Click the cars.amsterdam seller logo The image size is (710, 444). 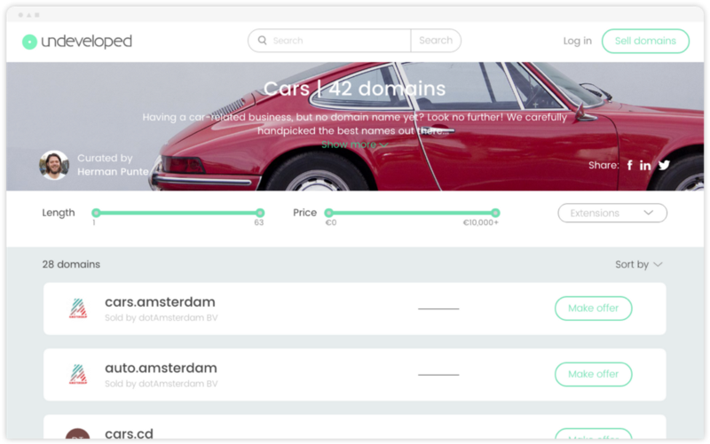point(78,308)
